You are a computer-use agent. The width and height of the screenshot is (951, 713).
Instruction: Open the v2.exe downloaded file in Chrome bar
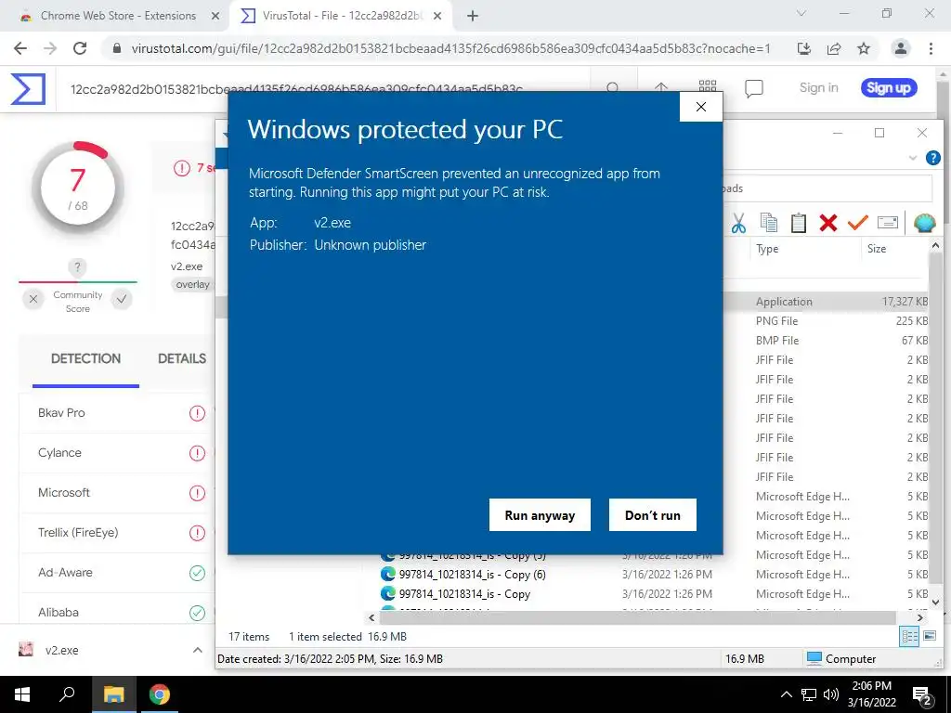pyautogui.click(x=61, y=650)
